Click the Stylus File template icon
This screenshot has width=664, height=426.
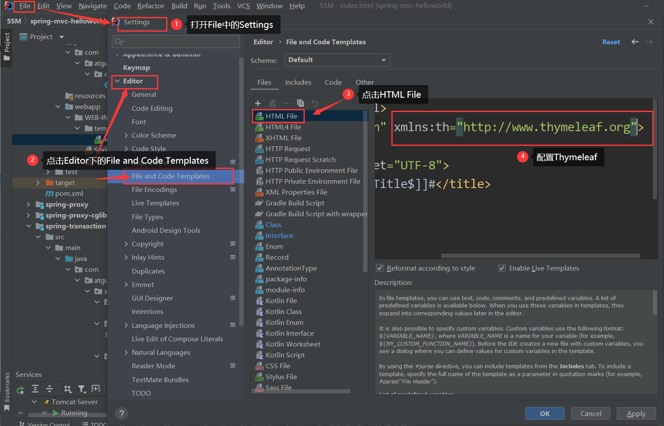tap(259, 376)
